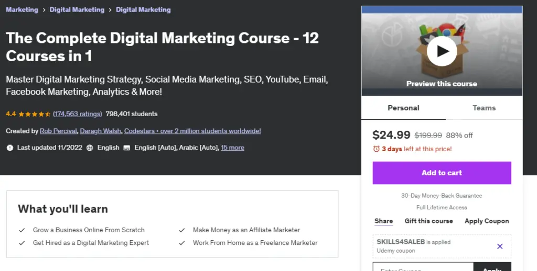
Task: Click the course title heading
Action: (x=163, y=47)
